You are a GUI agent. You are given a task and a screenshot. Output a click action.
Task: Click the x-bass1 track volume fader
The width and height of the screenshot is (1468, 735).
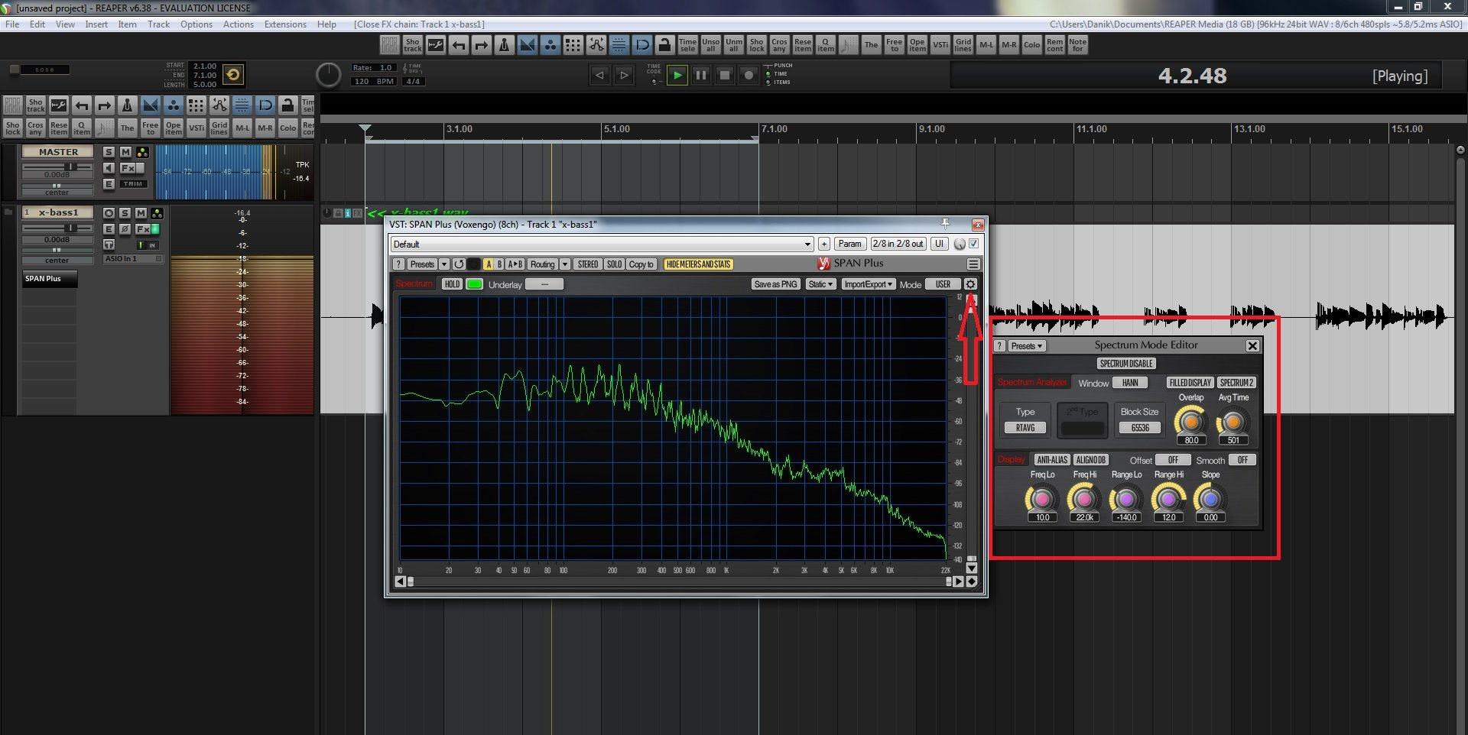(70, 228)
